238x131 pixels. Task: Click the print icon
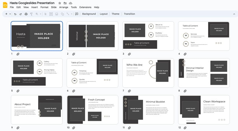26,14
